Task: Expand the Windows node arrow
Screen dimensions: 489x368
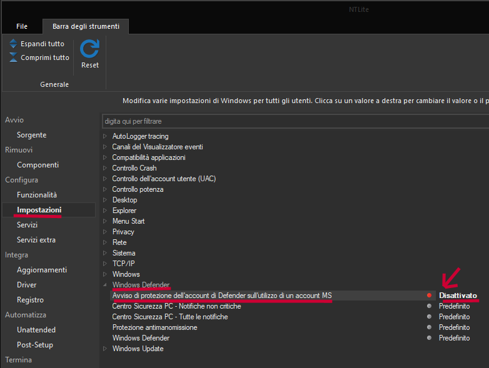Action: click(105, 274)
